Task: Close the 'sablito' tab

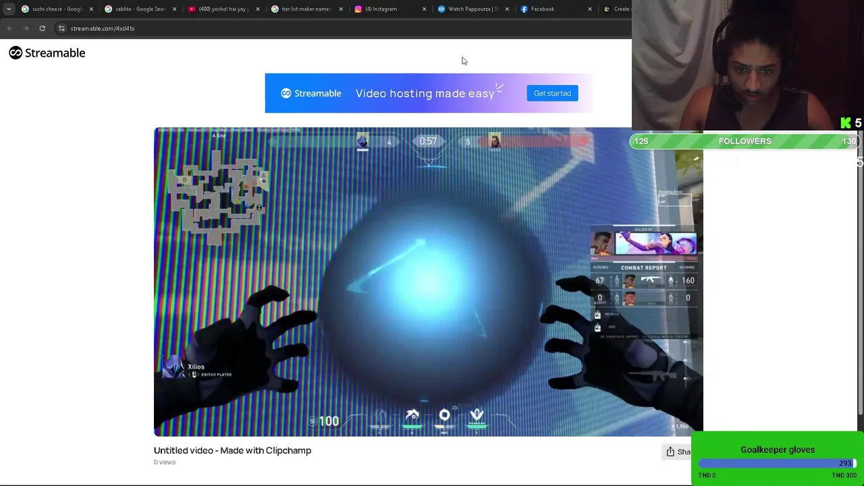Action: (174, 9)
